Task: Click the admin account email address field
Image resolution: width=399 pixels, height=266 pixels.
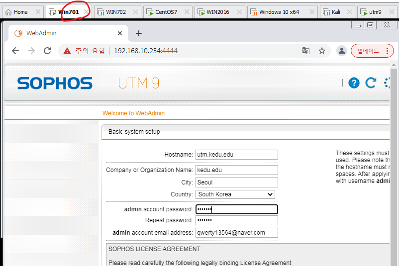Action: coord(237,233)
